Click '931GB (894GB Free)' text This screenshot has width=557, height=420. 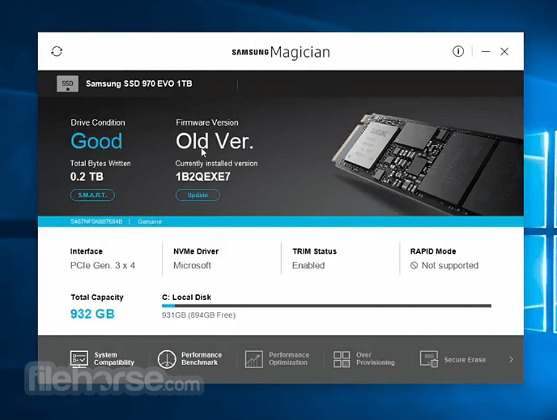pyautogui.click(x=198, y=315)
